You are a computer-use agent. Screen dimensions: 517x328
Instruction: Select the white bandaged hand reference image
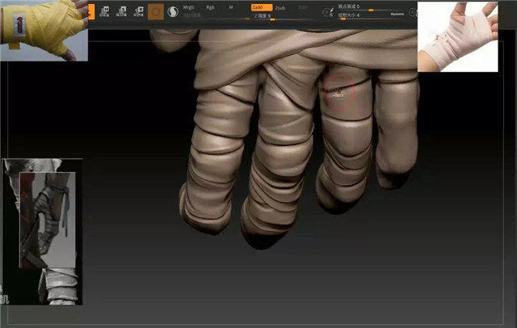pyautogui.click(x=458, y=36)
